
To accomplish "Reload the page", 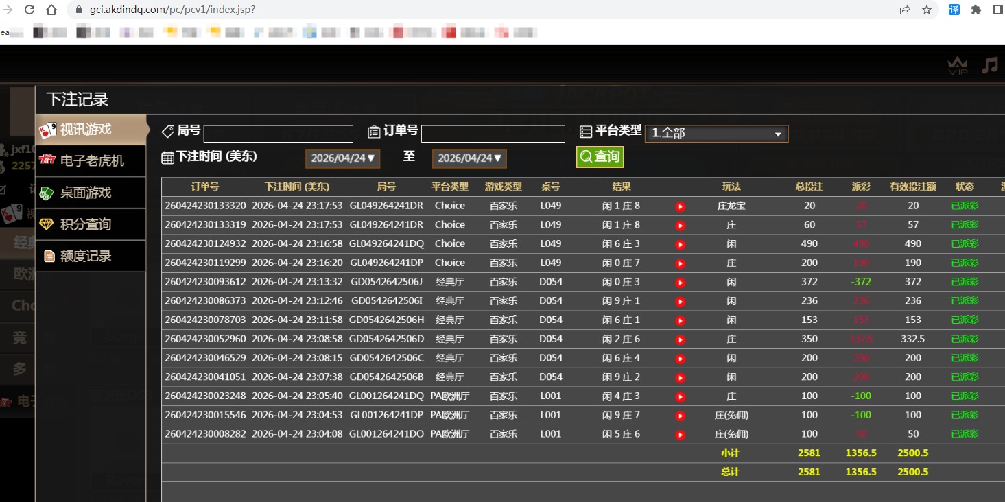I will [29, 10].
